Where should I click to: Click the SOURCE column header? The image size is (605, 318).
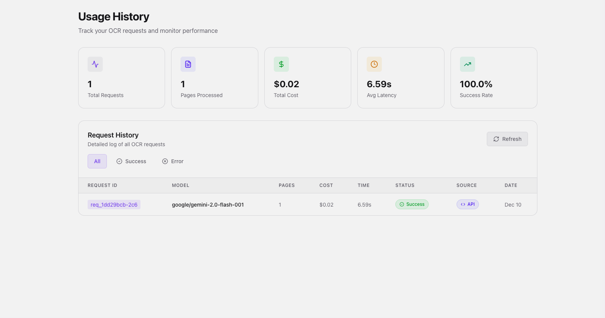click(467, 185)
